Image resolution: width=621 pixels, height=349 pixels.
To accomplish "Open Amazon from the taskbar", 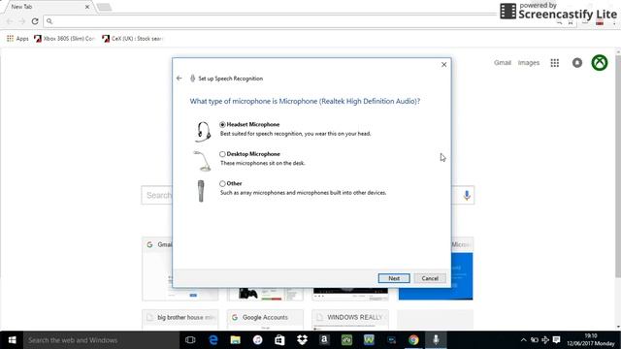I will (324, 340).
